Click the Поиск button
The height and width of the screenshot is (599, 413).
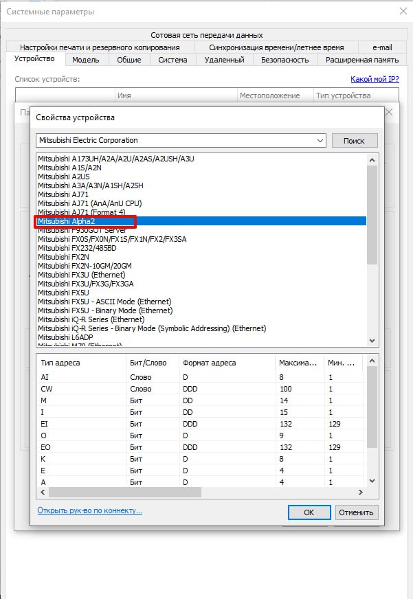click(x=355, y=141)
